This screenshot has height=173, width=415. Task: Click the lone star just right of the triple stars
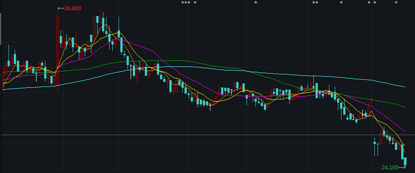pyautogui.click(x=195, y=2)
